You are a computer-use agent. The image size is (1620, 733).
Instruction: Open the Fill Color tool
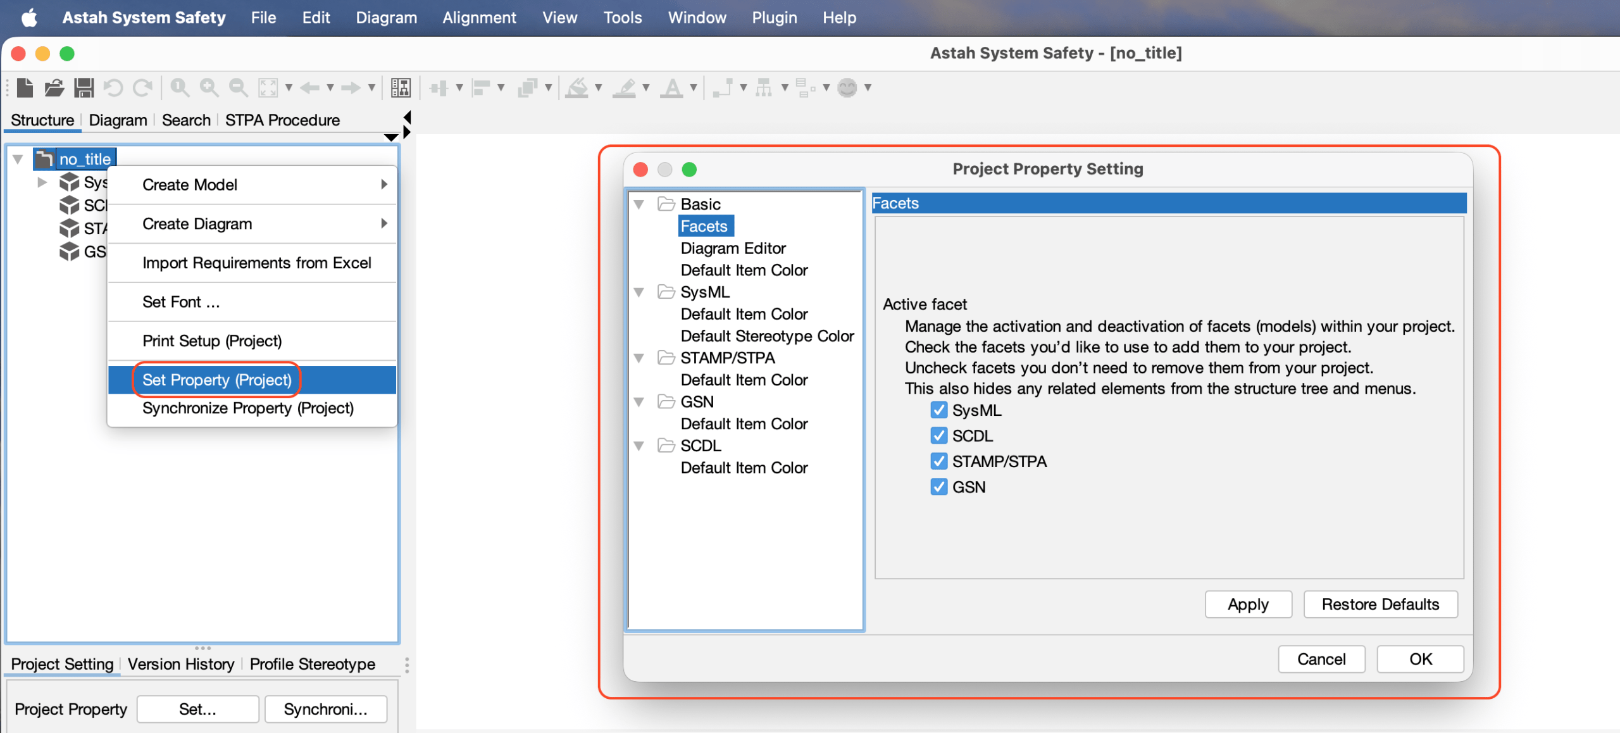click(x=578, y=87)
